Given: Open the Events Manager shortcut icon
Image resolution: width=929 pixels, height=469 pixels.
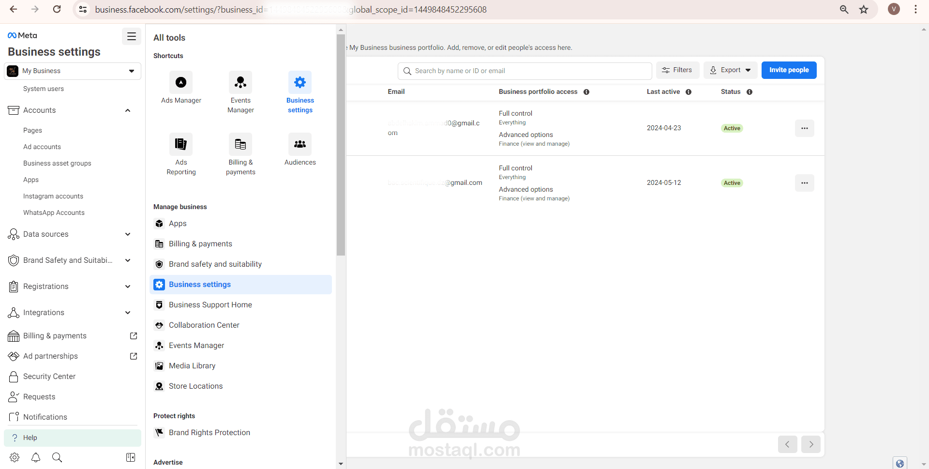Looking at the screenshot, I should tap(240, 82).
